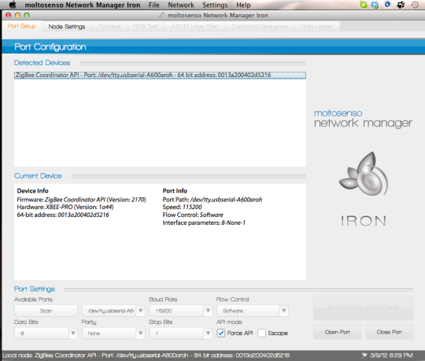Click the Port Configuration header
Image resolution: width=425 pixels, height=361 pixels.
[x=50, y=47]
